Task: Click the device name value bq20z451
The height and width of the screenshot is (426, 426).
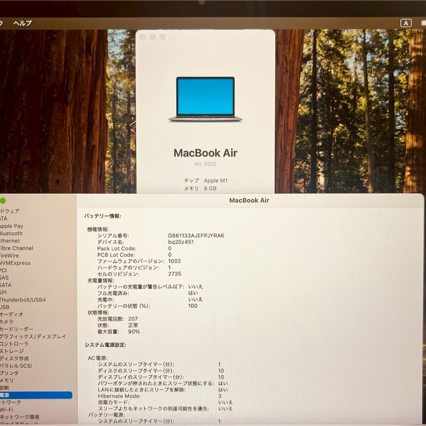Action: coord(181,242)
